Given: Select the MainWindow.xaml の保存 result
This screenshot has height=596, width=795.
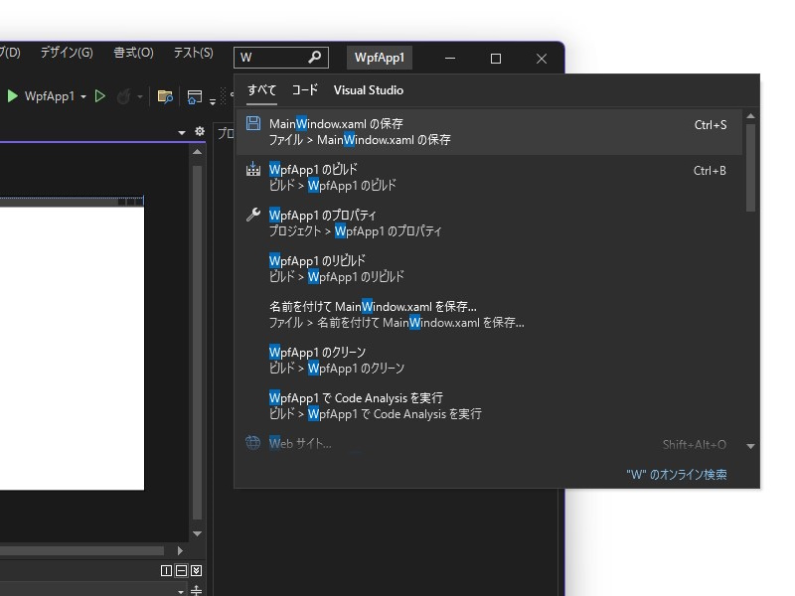Looking at the screenshot, I should 489,132.
